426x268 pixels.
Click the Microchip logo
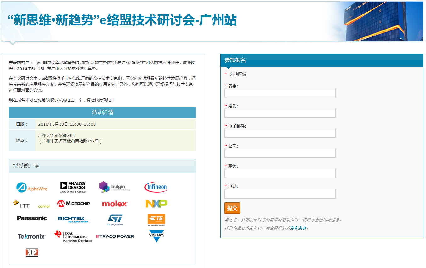[x=73, y=204]
